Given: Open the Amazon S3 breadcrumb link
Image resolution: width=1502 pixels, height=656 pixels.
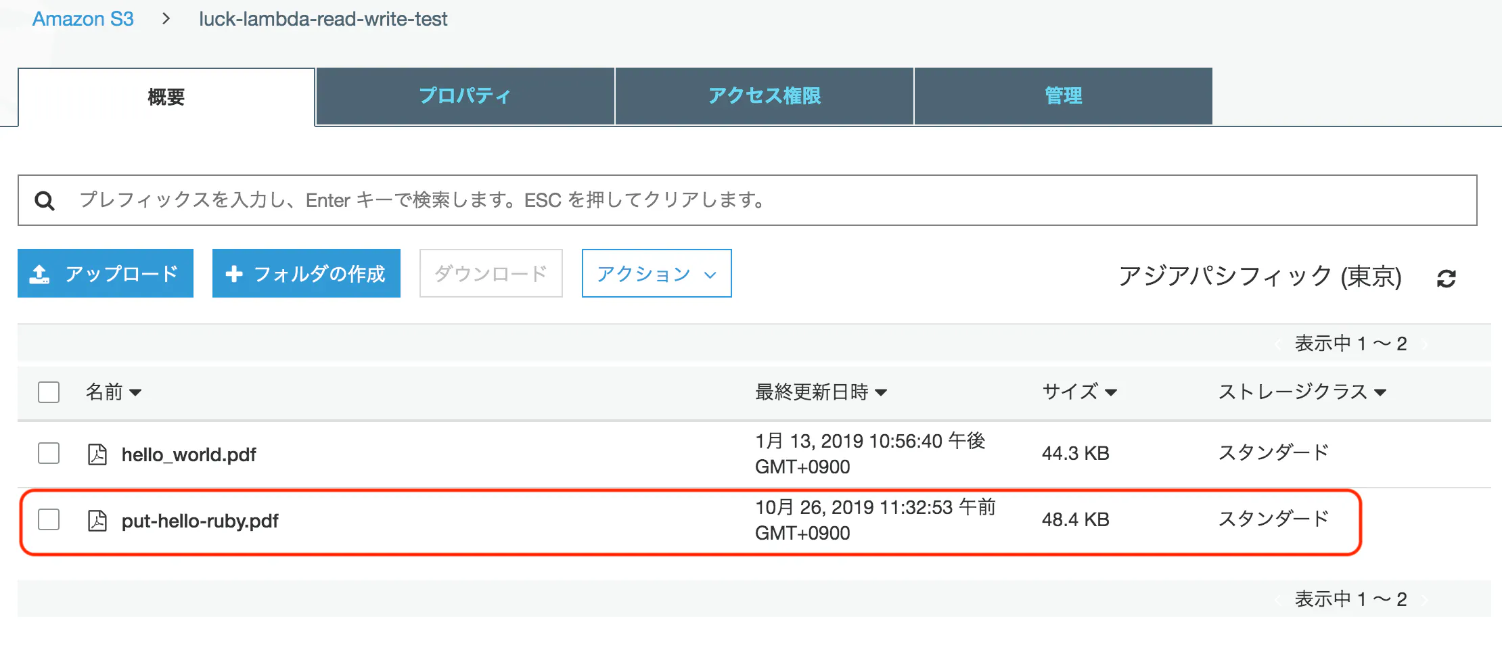Looking at the screenshot, I should (x=83, y=19).
